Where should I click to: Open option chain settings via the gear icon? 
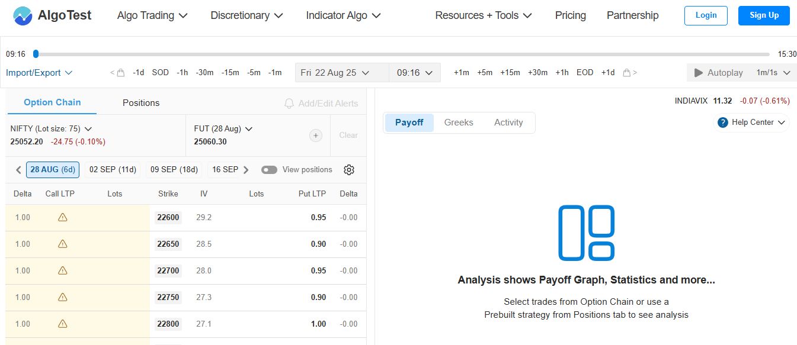click(349, 170)
